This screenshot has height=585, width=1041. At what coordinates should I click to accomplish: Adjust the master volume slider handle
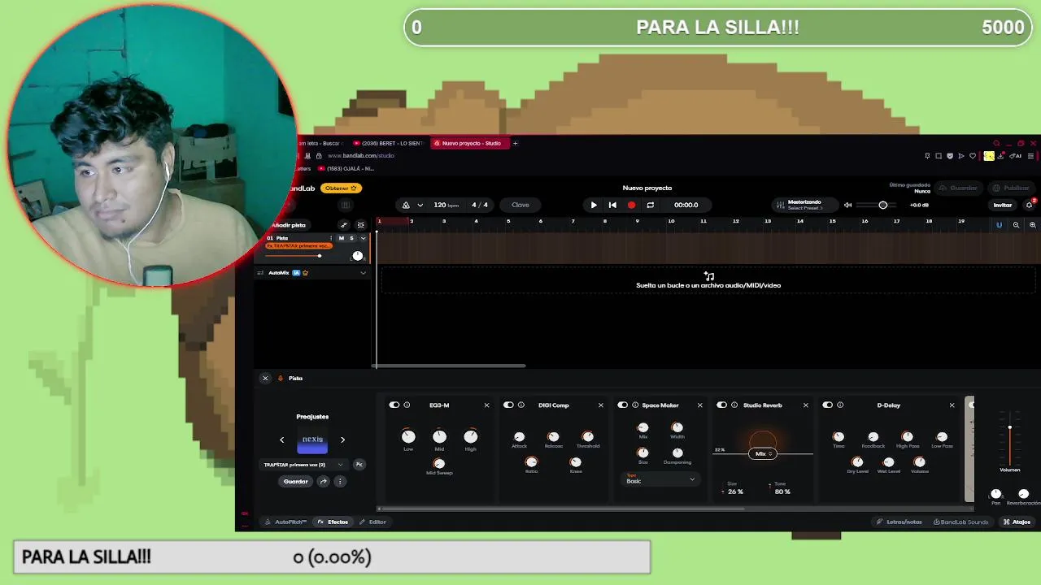coord(882,205)
